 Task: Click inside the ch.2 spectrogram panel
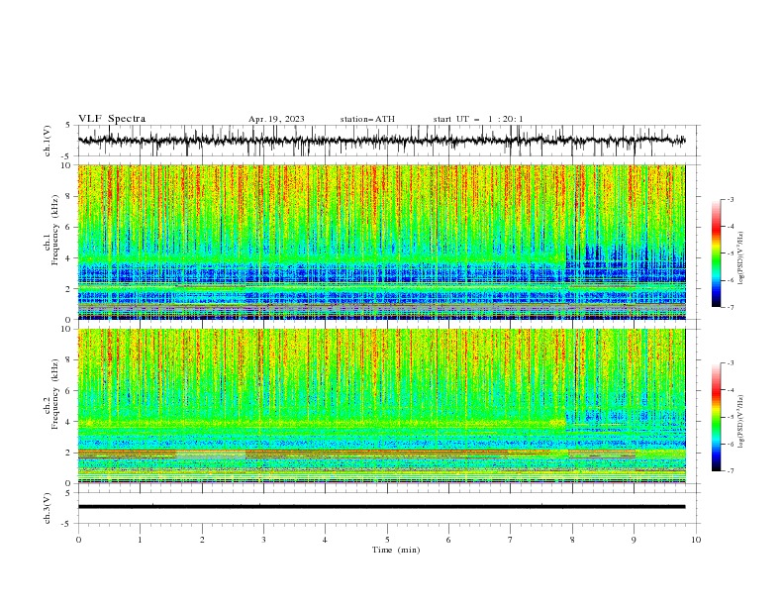tap(381, 406)
